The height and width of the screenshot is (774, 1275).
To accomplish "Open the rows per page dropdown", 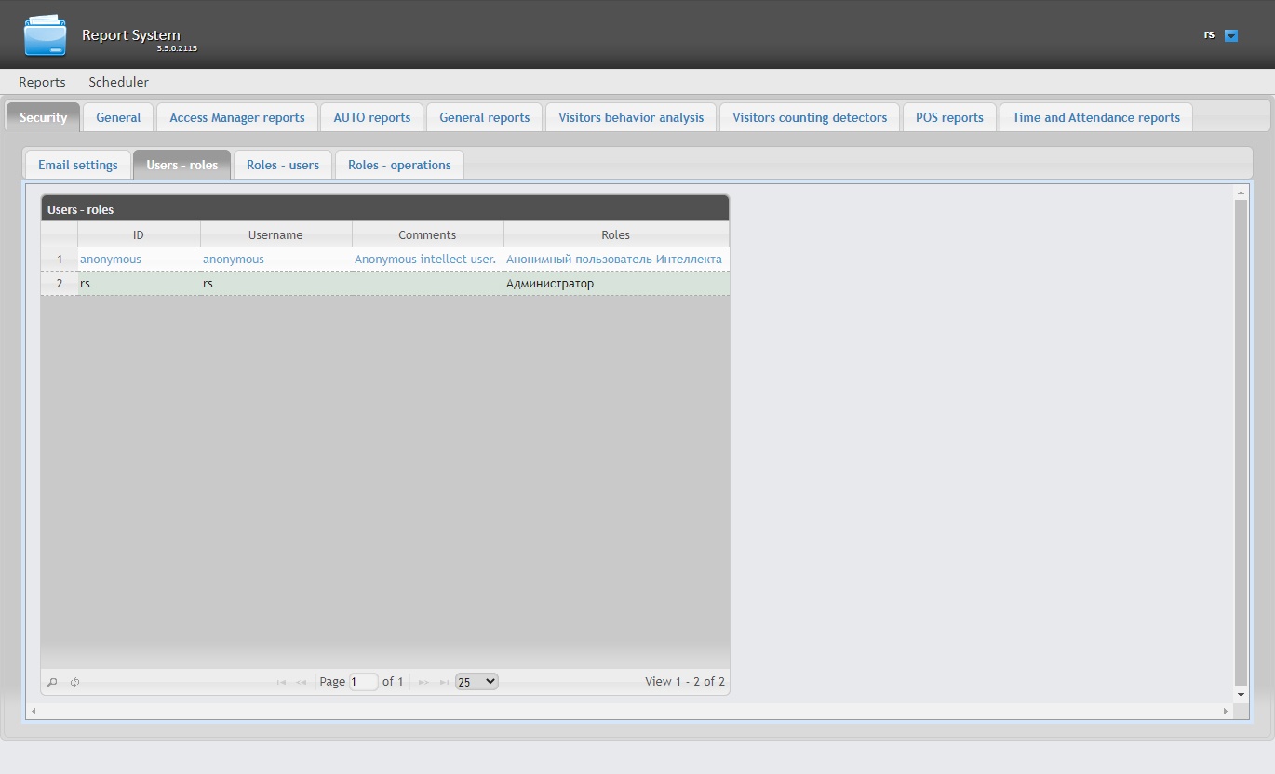I will (476, 682).
